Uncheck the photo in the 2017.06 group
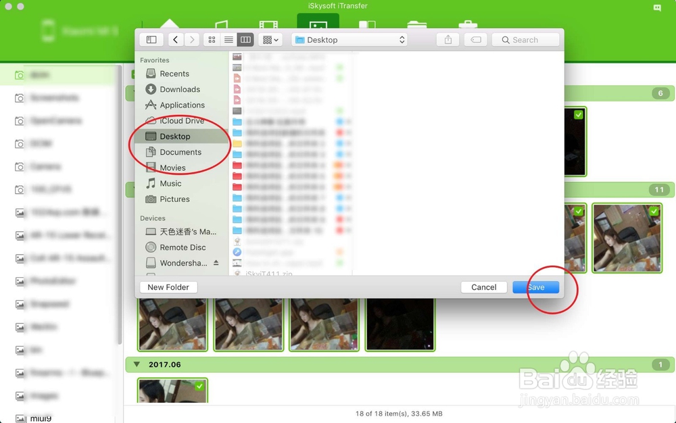The image size is (676, 423). point(199,386)
